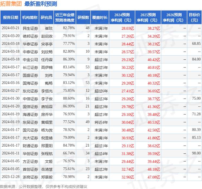
Task: Select the 机构简称 column header
Action: [30, 18]
